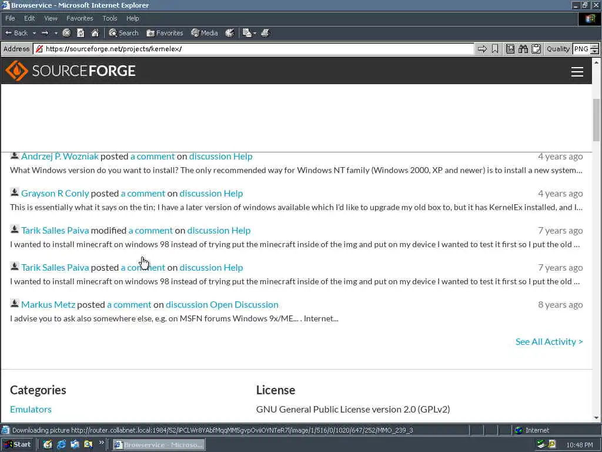Click the bookmark ribbon icon
602x452 pixels.
pos(495,49)
